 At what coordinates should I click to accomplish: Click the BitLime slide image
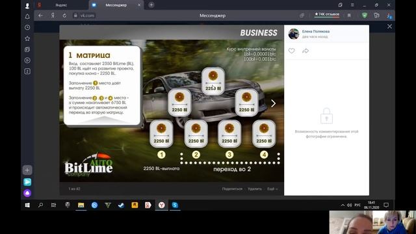(x=172, y=103)
